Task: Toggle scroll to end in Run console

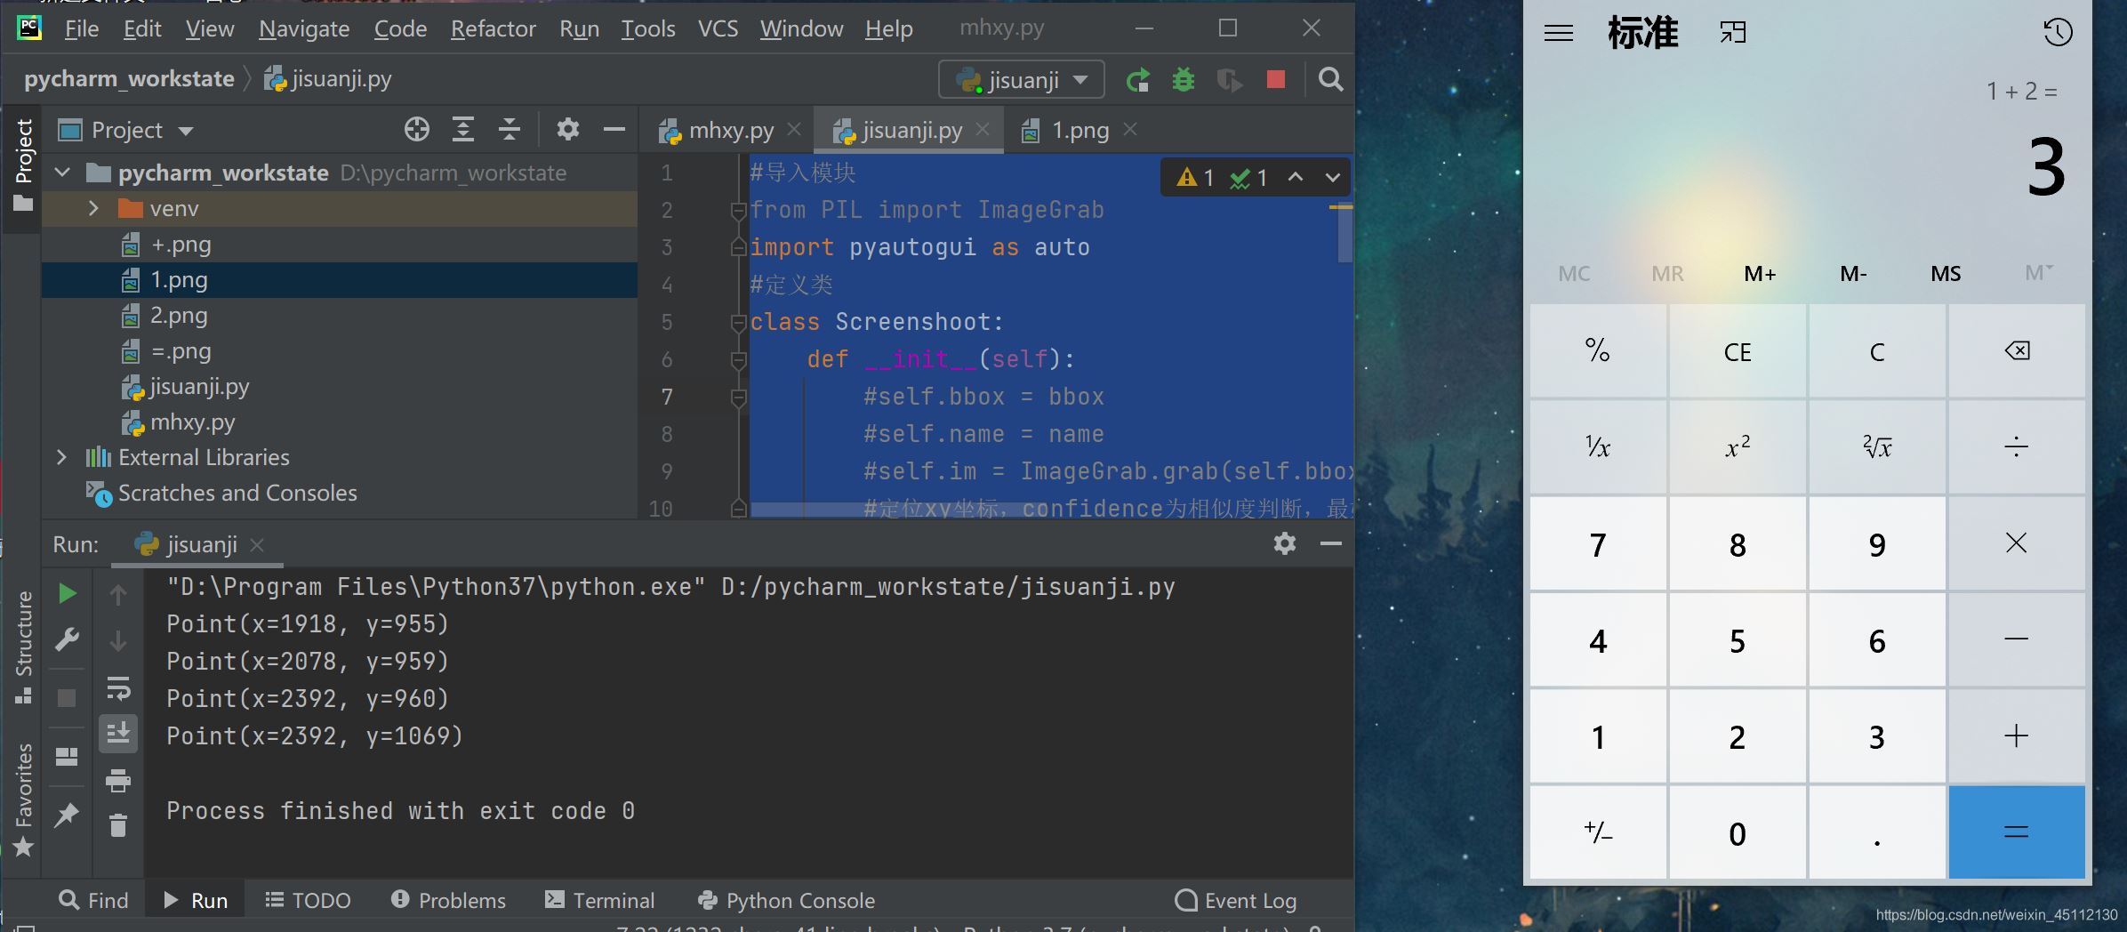Action: (118, 734)
